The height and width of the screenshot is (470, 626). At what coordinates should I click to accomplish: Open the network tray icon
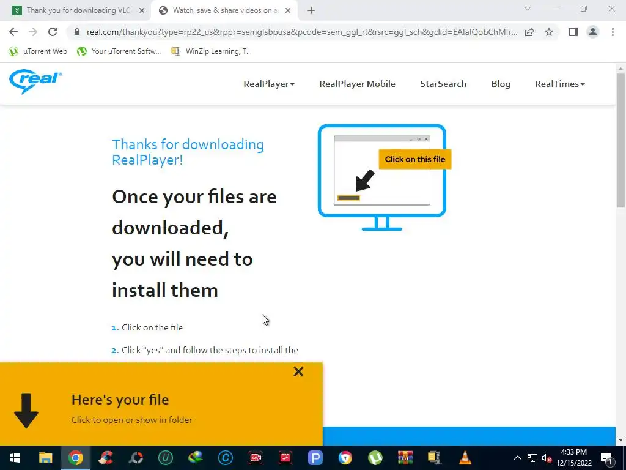pos(532,458)
